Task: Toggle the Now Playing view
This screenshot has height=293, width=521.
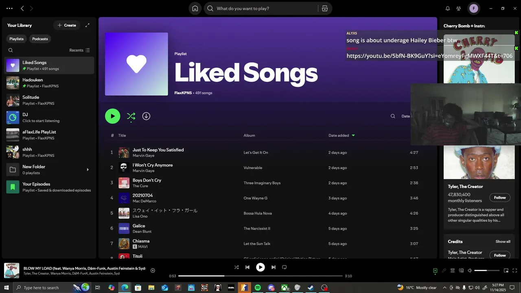Action: (435, 271)
